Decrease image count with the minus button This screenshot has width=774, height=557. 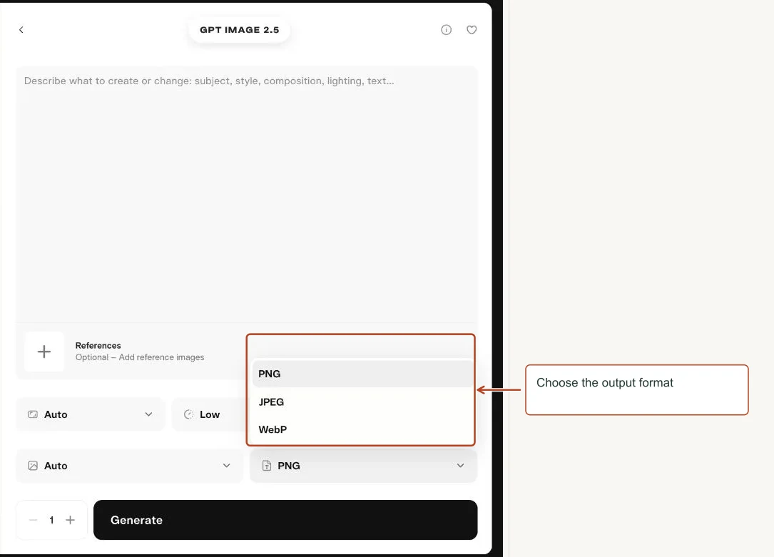[33, 520]
